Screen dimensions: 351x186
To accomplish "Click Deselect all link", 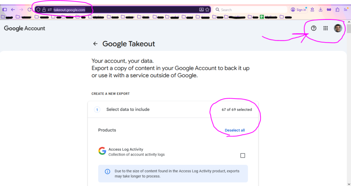I will click(x=234, y=130).
